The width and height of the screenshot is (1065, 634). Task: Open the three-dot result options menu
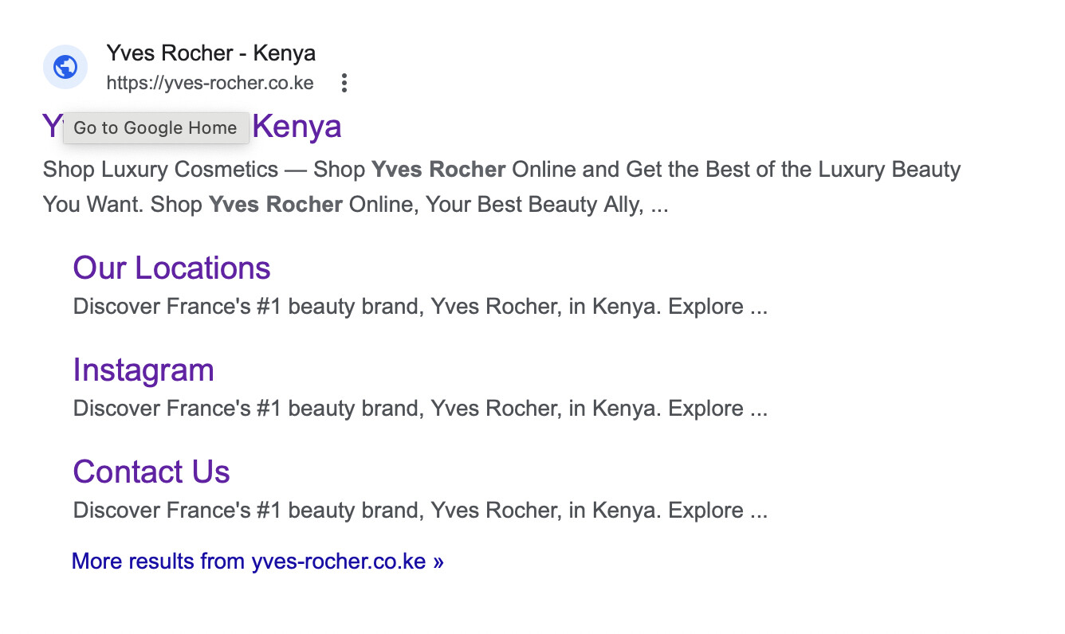tap(344, 83)
